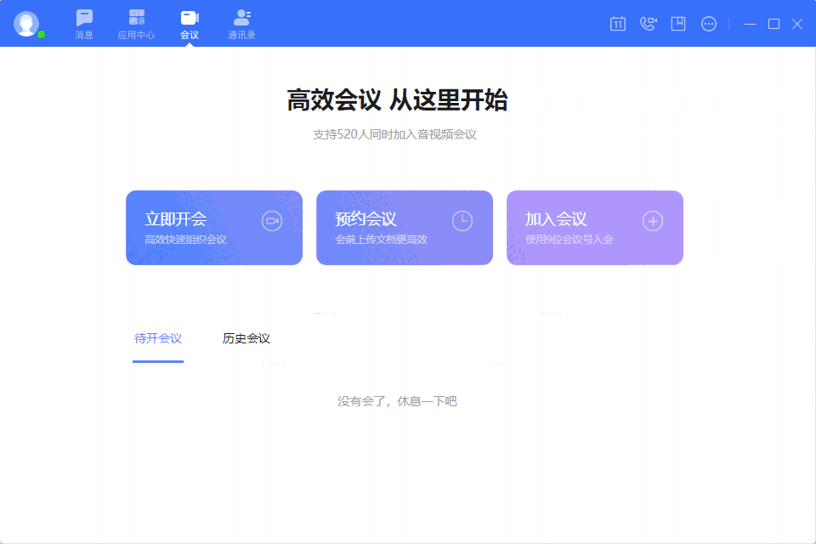Image resolution: width=816 pixels, height=544 pixels.
Task: Open your profile avatar picture
Action: pyautogui.click(x=25, y=23)
